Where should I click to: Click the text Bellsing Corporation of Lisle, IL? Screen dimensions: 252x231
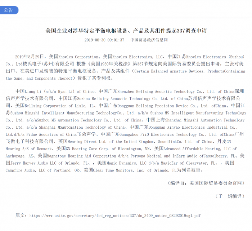click(x=59, y=106)
